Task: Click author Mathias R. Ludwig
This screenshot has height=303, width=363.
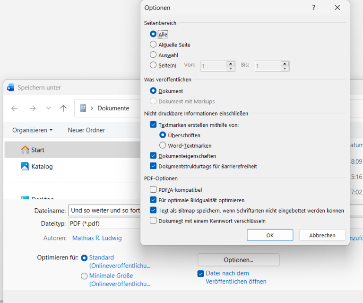Action: point(97,238)
